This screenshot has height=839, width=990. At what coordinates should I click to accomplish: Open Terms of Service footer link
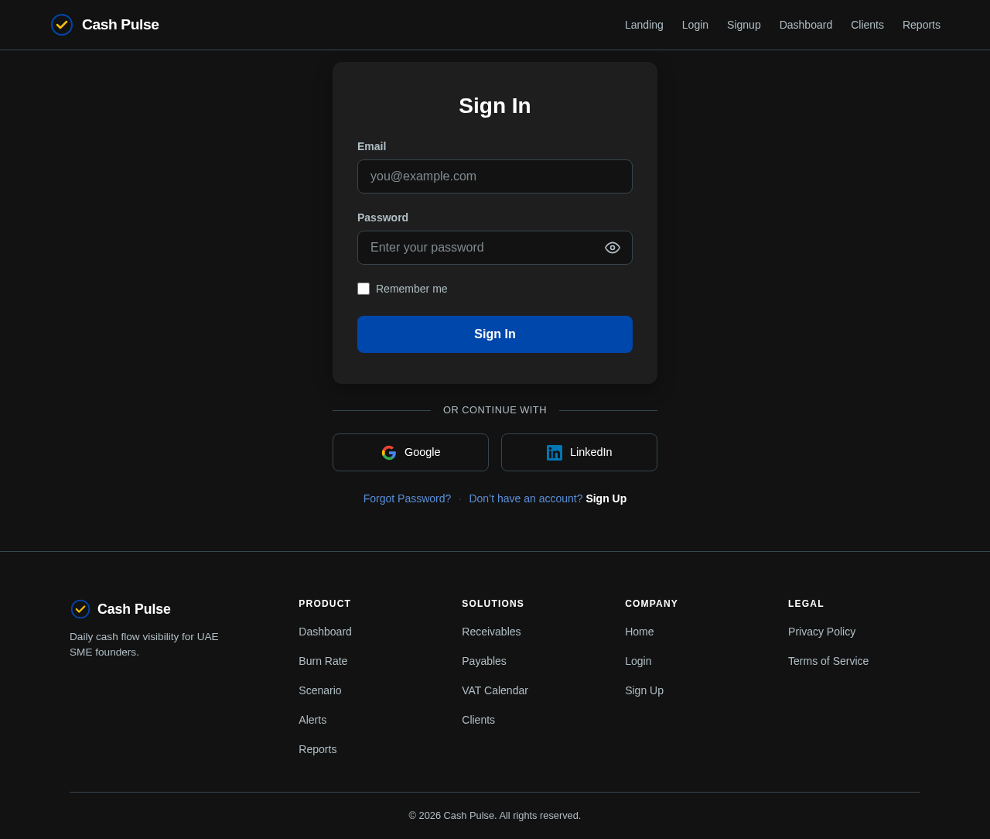[828, 661]
